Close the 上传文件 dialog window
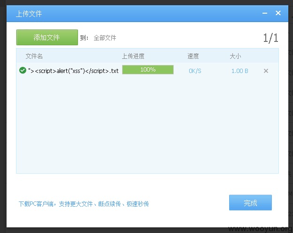 click(x=278, y=13)
